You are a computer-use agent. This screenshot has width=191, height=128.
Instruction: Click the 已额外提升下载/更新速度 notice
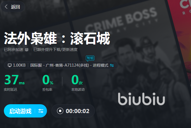click(55, 49)
